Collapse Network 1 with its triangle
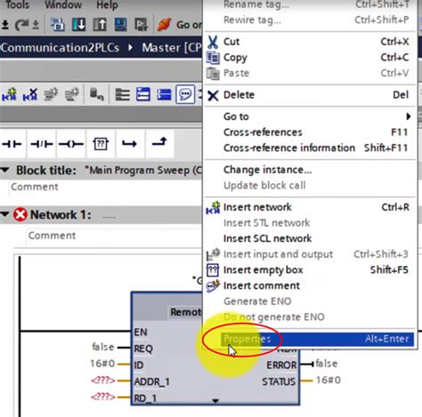 (x=4, y=214)
